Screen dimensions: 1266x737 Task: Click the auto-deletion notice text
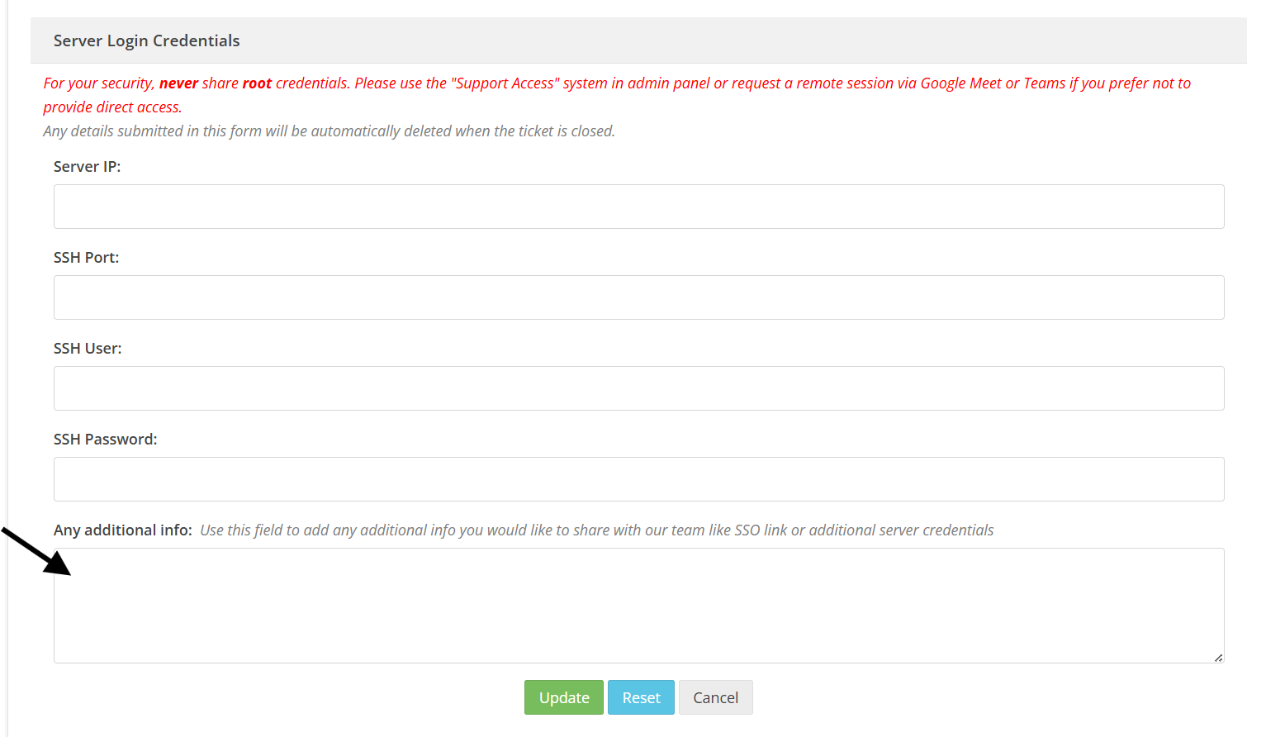tap(329, 131)
